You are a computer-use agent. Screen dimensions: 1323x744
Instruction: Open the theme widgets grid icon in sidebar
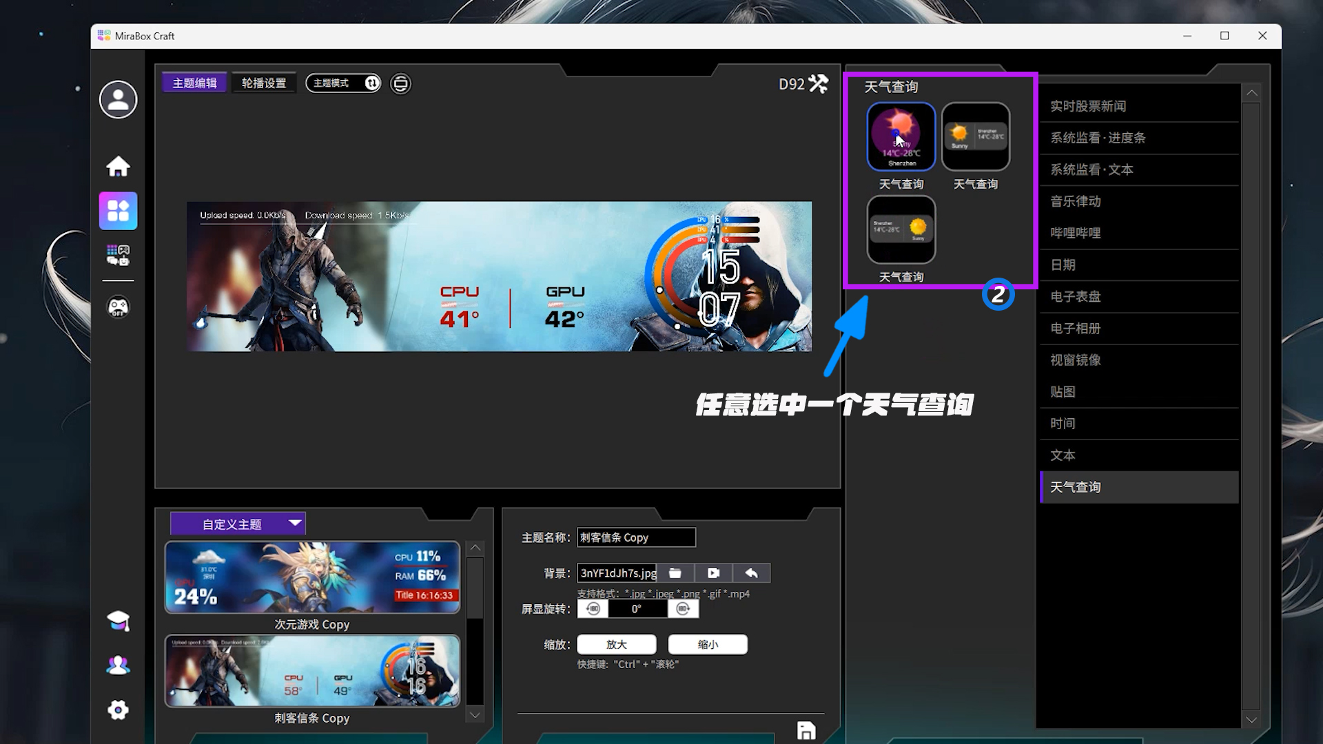(118, 211)
